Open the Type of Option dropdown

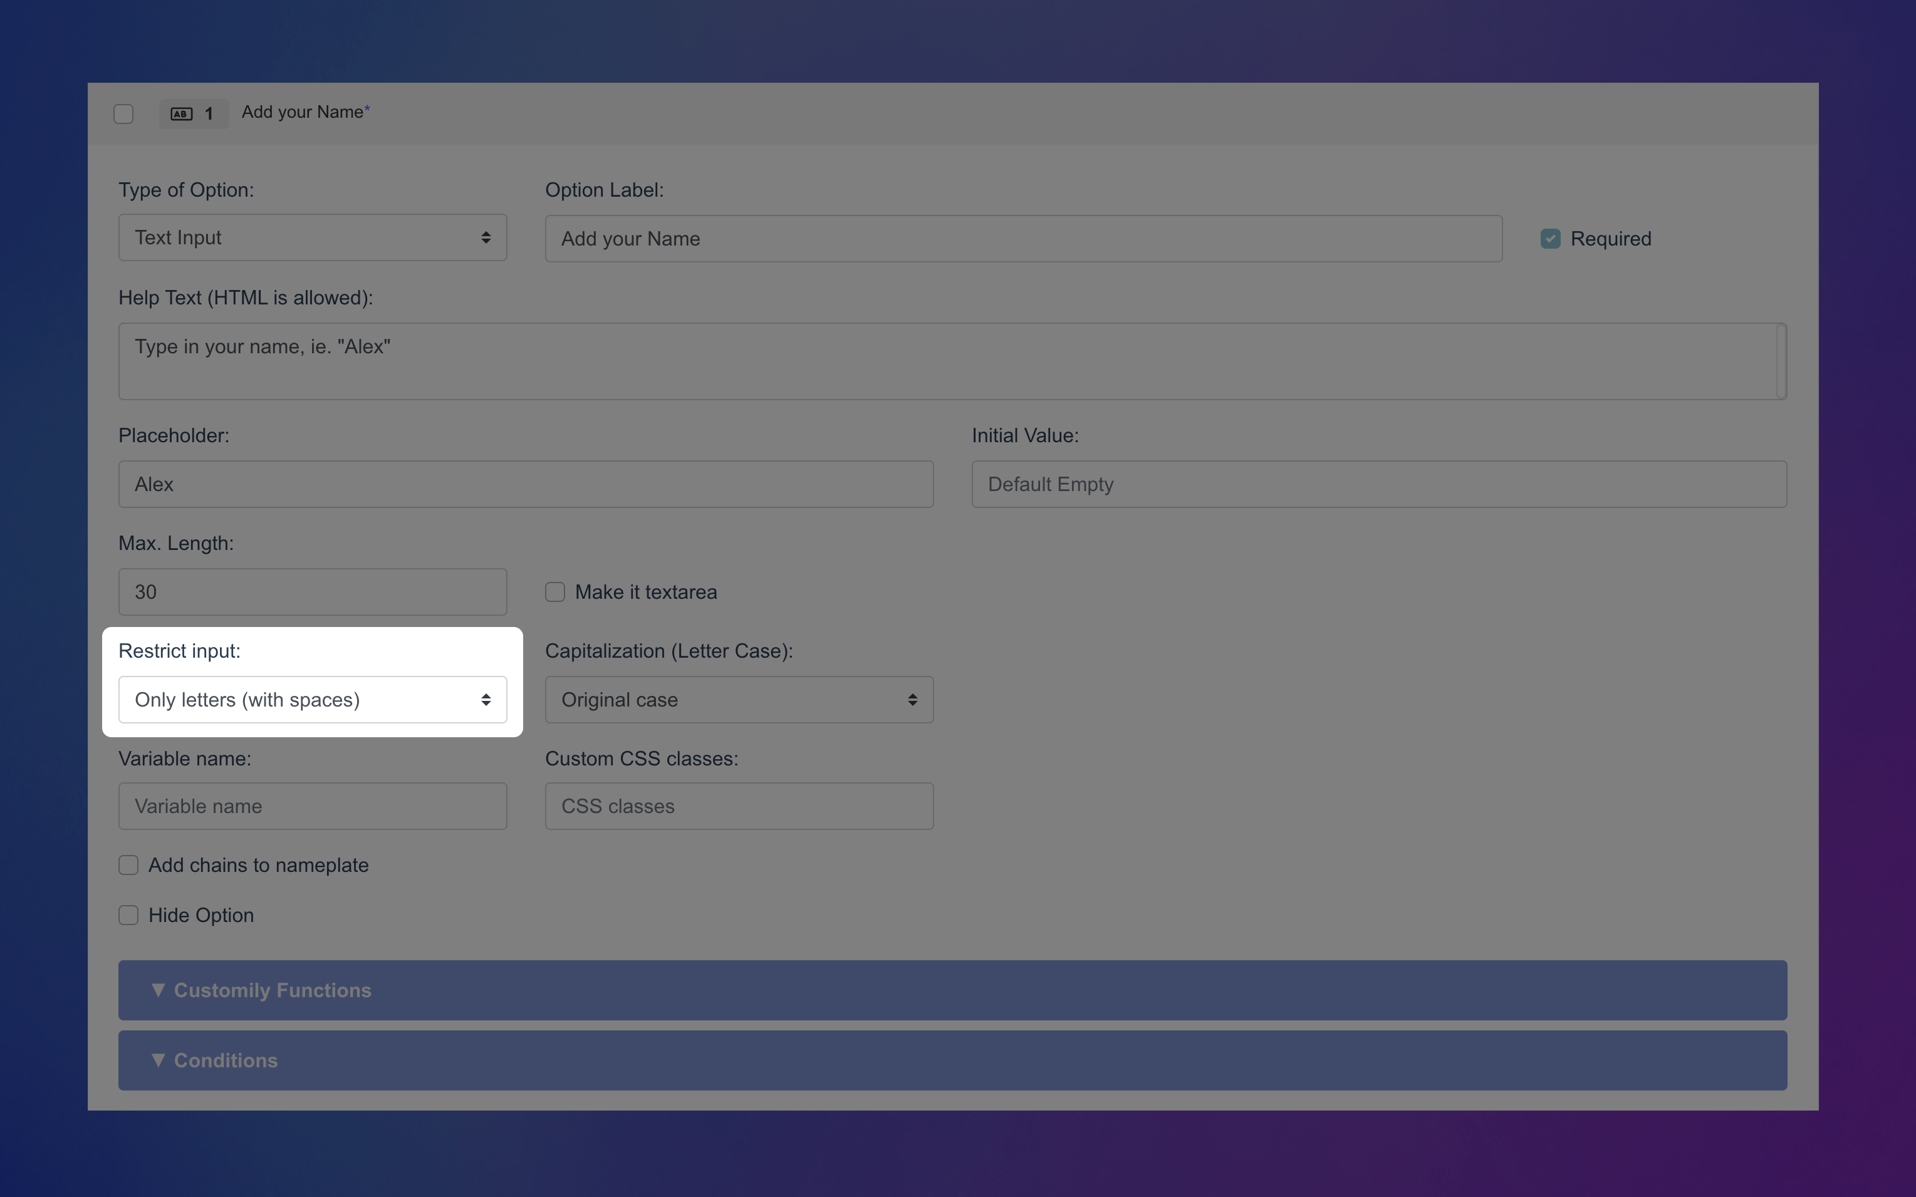click(312, 237)
